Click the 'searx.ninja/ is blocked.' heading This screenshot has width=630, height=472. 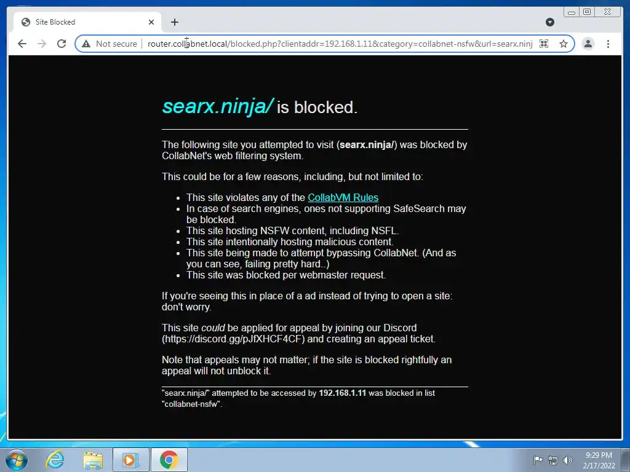[260, 107]
